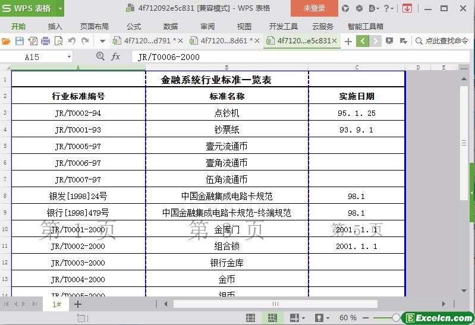The image size is (475, 325).
Task: Open the 插入 ribbon tab
Action: [x=55, y=26]
